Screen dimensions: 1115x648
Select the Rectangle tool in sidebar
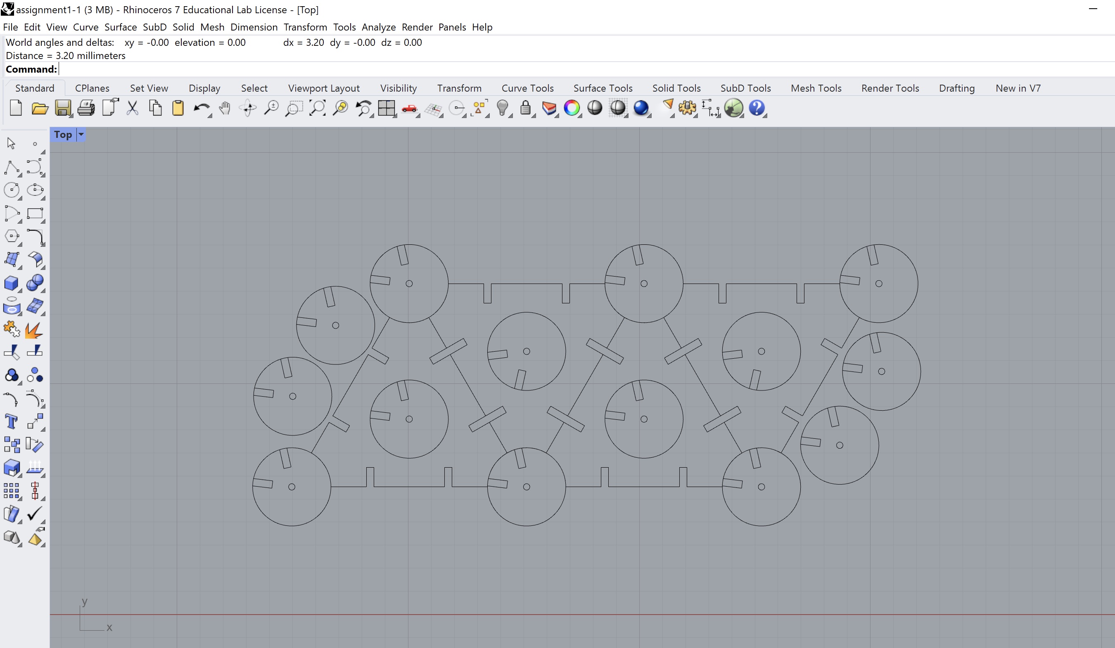[36, 214]
